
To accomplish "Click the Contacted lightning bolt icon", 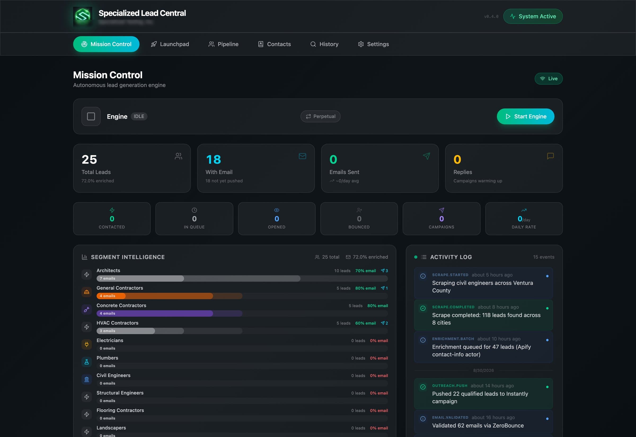I will point(112,210).
